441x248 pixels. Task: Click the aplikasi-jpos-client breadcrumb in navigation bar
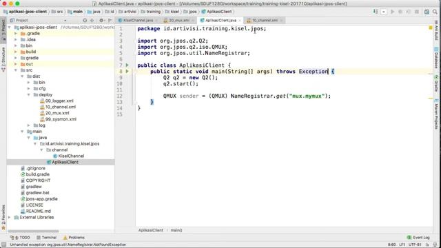25,12
